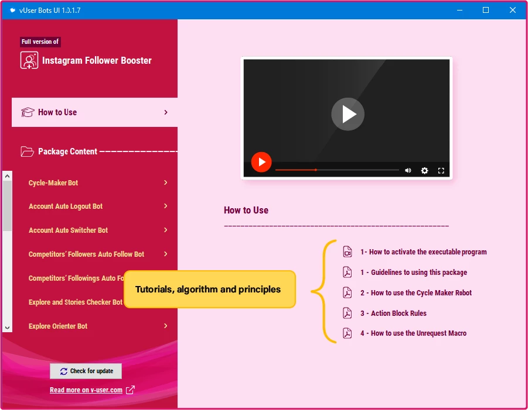Screen dimensions: 528x410
Task: Click the graduation cap icon beside How to Use
Action: pyautogui.click(x=28, y=112)
